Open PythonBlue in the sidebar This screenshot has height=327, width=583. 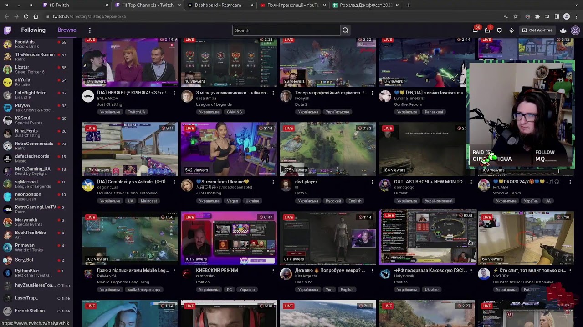[36, 273]
